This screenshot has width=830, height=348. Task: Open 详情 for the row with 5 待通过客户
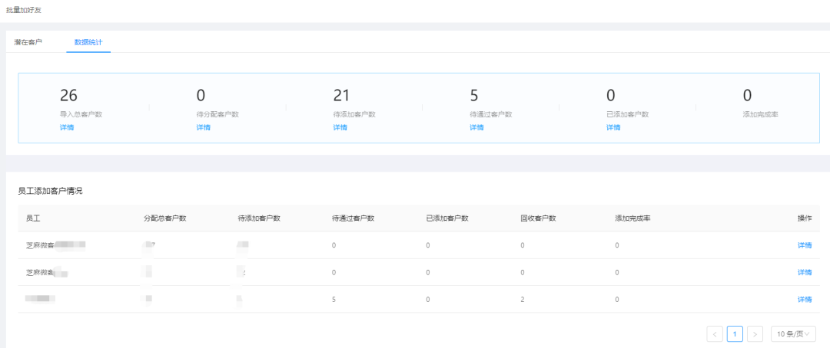coord(805,300)
